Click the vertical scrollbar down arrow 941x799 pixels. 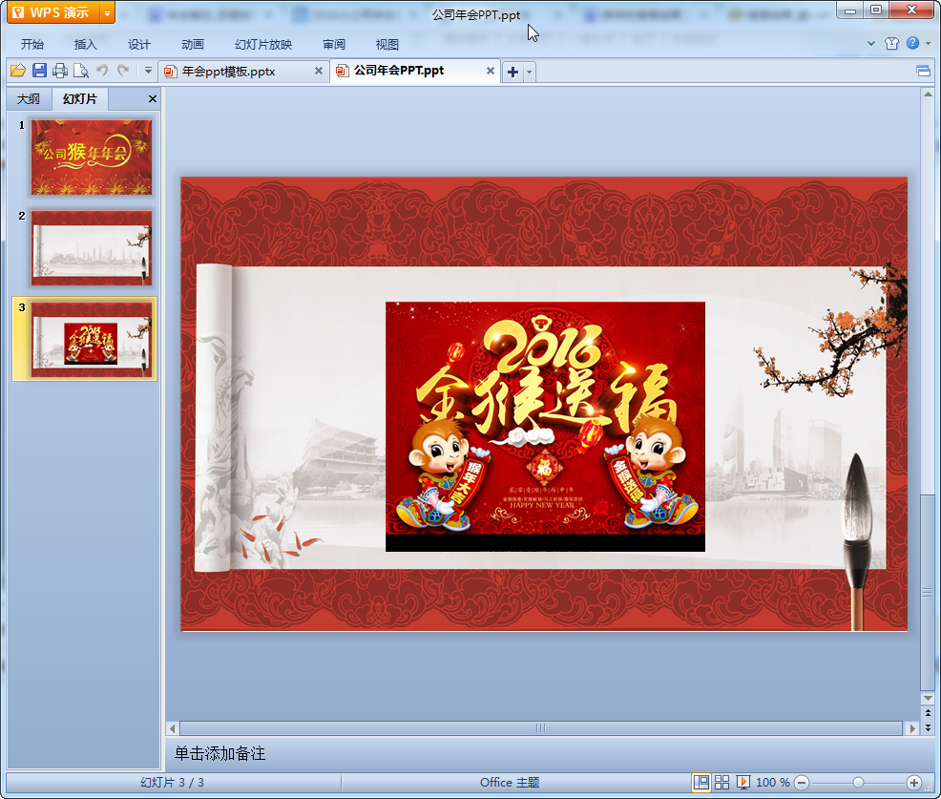[928, 698]
